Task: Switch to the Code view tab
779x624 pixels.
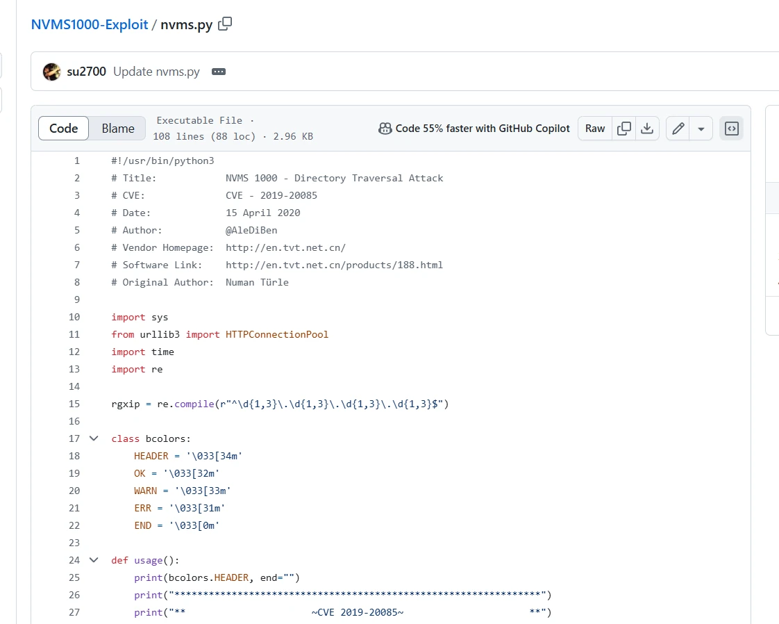Action: 64,129
